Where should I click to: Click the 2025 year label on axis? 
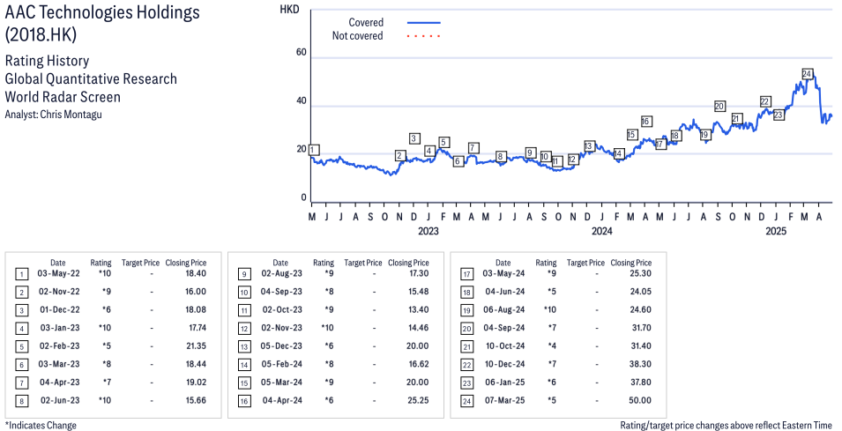(776, 231)
